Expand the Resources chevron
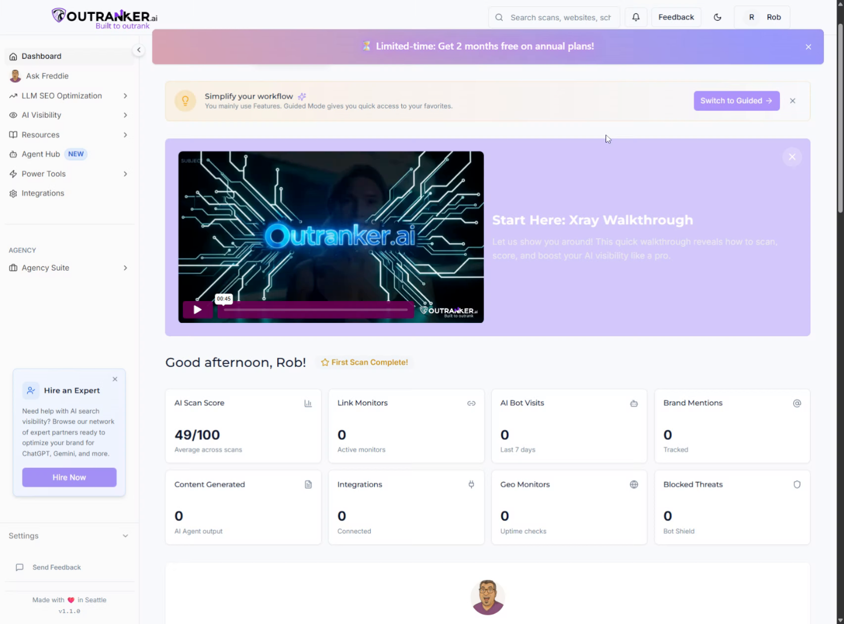 pos(125,135)
